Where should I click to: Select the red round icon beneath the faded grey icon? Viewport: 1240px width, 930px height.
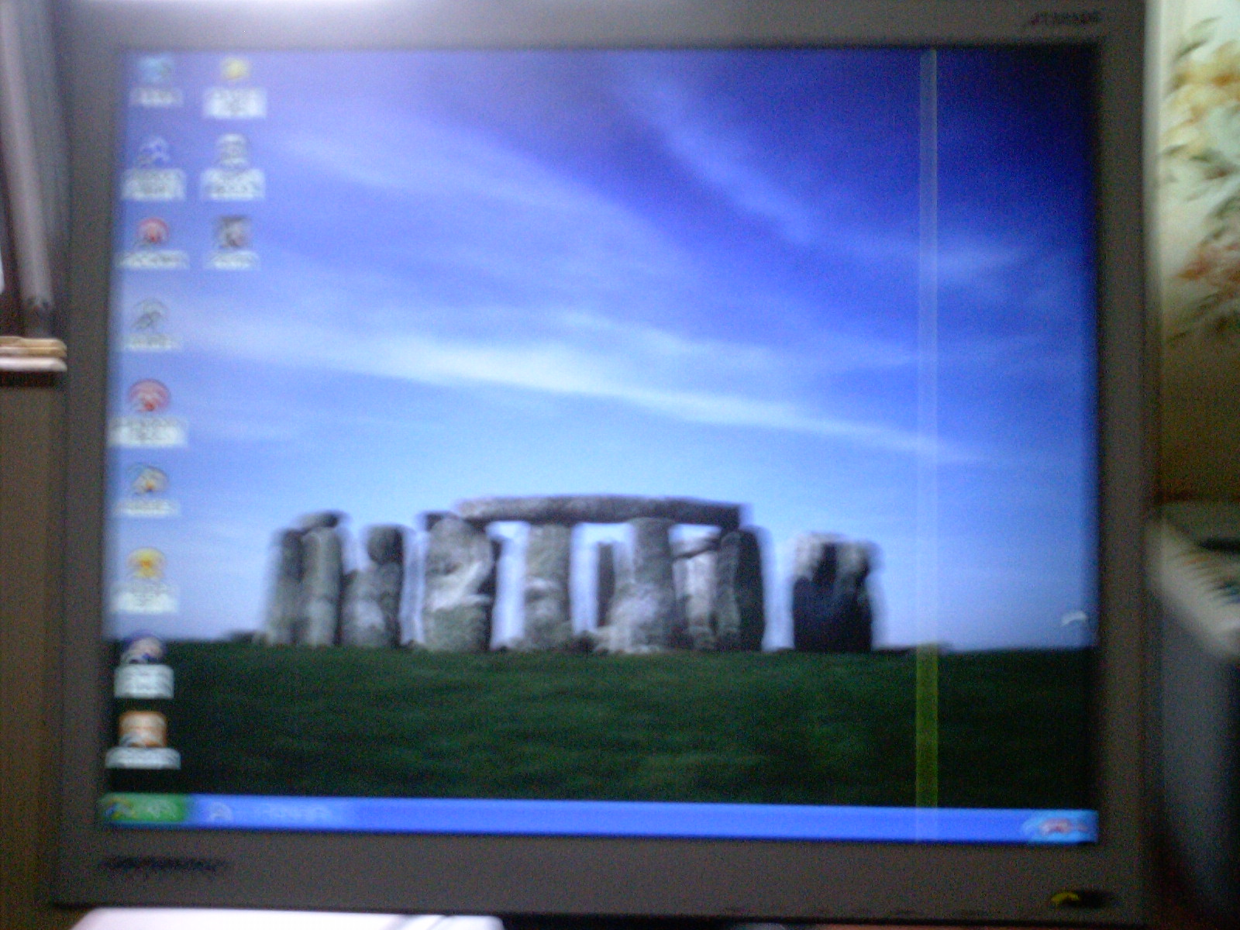(147, 412)
